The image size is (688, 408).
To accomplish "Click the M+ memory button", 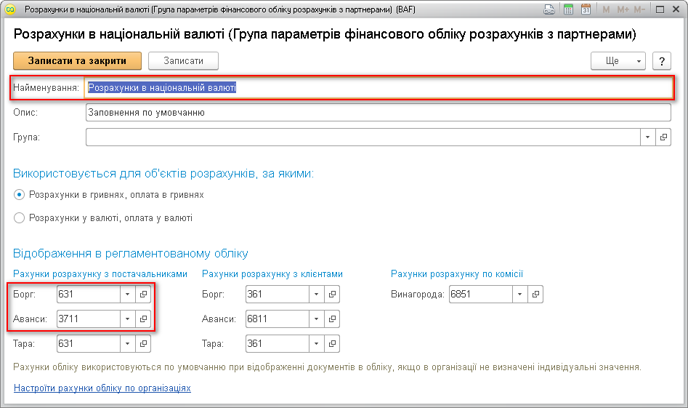I will tap(623, 10).
